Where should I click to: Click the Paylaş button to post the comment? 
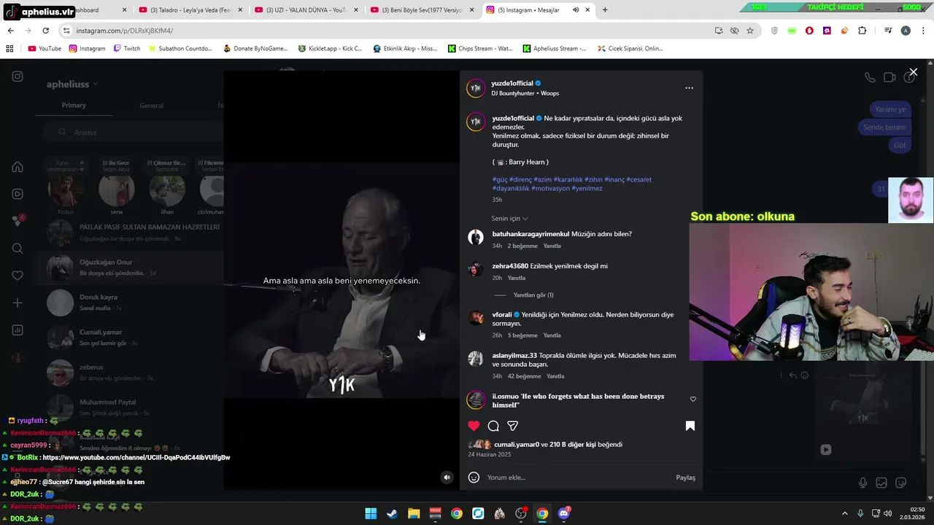coord(685,478)
